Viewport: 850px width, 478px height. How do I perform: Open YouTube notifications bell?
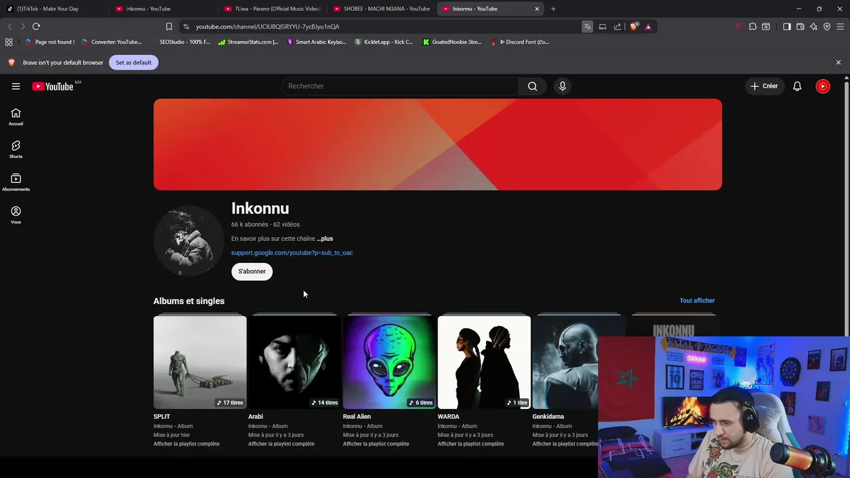pyautogui.click(x=797, y=86)
